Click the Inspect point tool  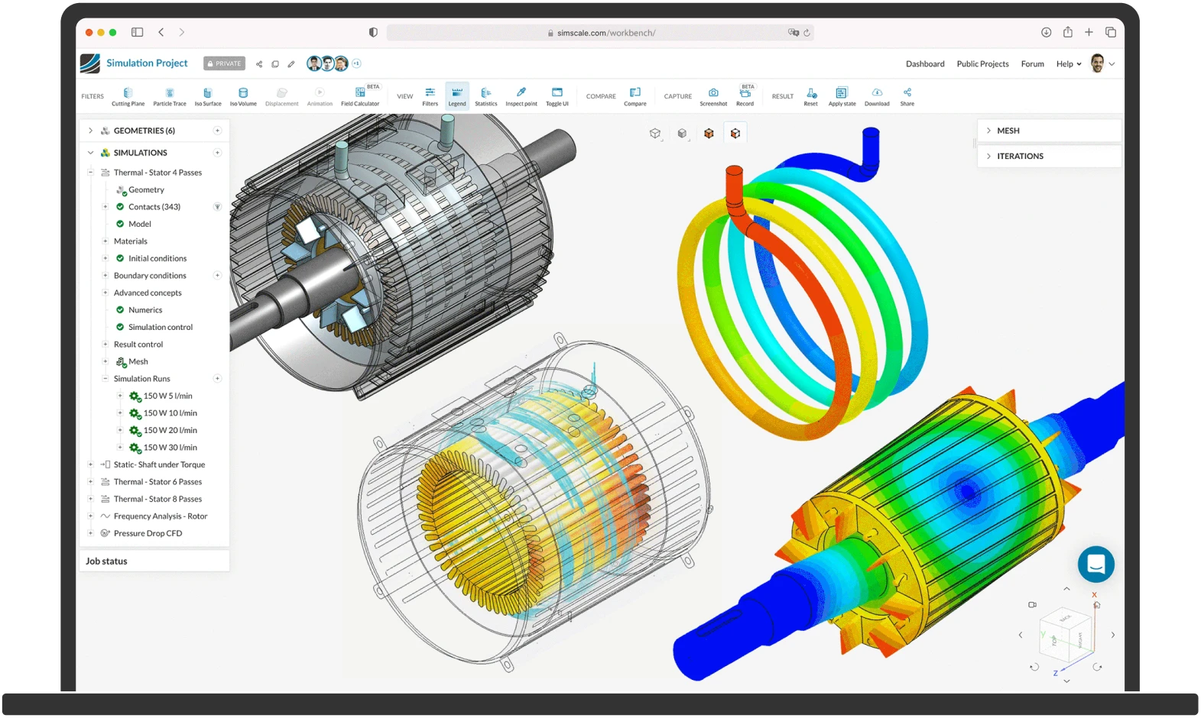[521, 97]
